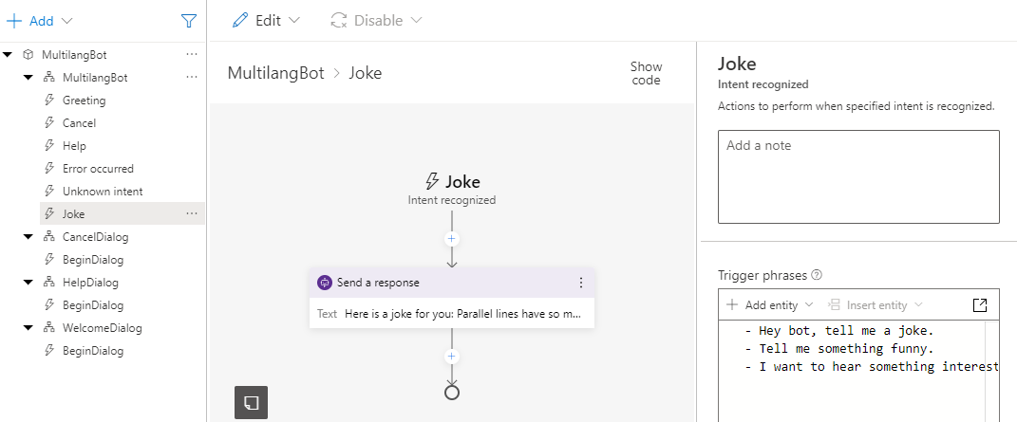Collapse the HelpDialog tree node
Viewport: 1017px width, 422px height.
pyautogui.click(x=29, y=283)
